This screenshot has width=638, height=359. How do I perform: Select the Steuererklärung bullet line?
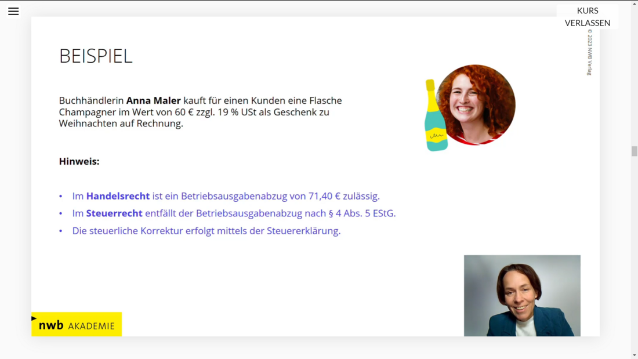point(206,231)
